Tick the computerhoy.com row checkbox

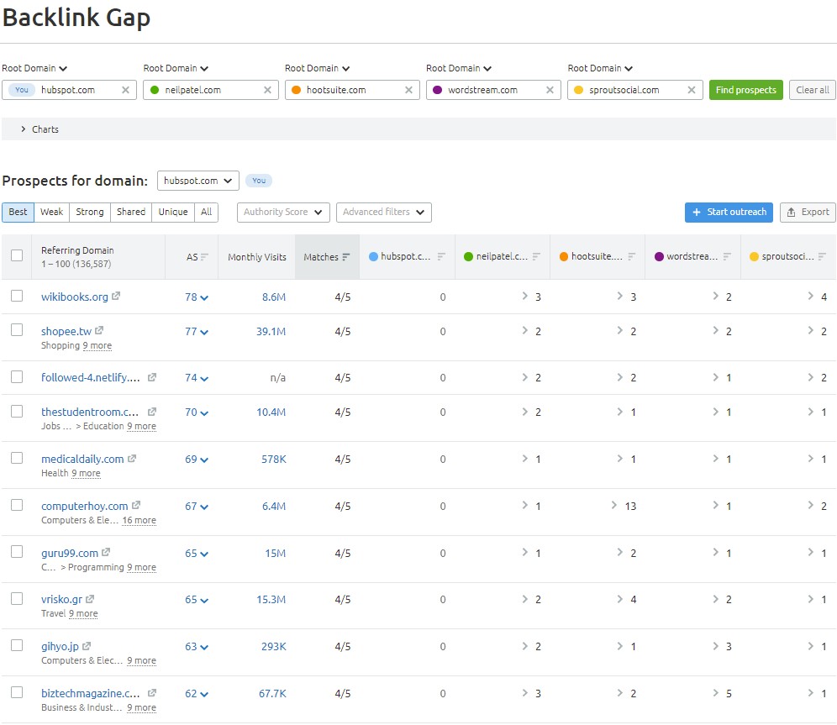(x=17, y=505)
